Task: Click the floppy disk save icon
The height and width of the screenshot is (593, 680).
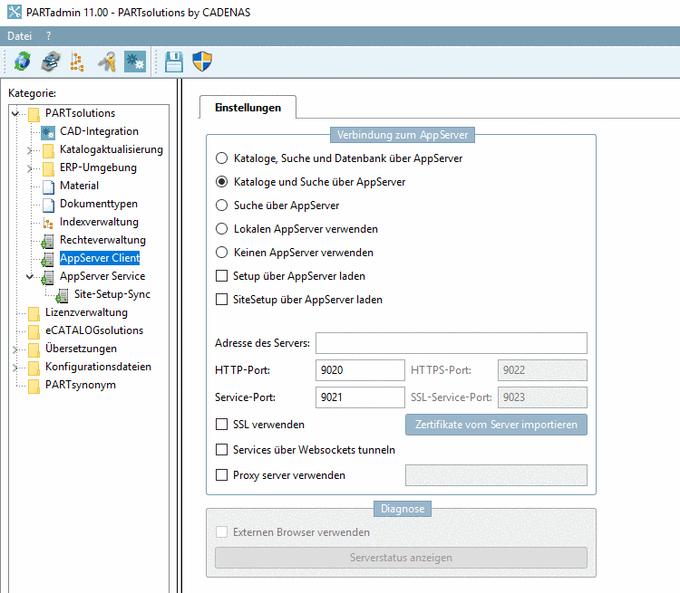Action: [174, 62]
